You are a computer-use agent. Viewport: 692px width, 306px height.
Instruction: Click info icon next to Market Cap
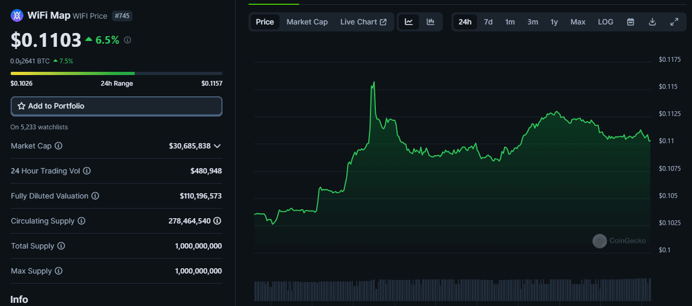click(59, 146)
